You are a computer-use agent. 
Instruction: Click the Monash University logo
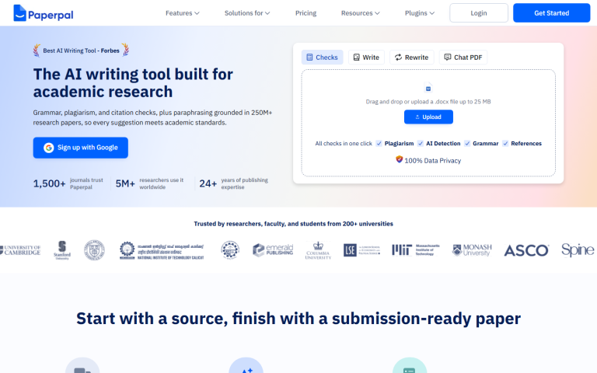click(x=472, y=250)
